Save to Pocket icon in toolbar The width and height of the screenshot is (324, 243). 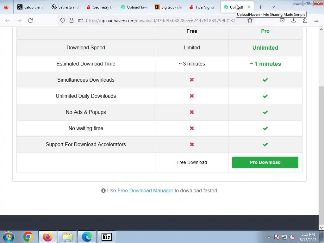[x=282, y=20]
